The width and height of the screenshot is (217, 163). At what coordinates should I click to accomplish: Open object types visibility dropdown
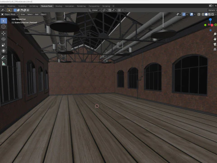(x=179, y=14)
